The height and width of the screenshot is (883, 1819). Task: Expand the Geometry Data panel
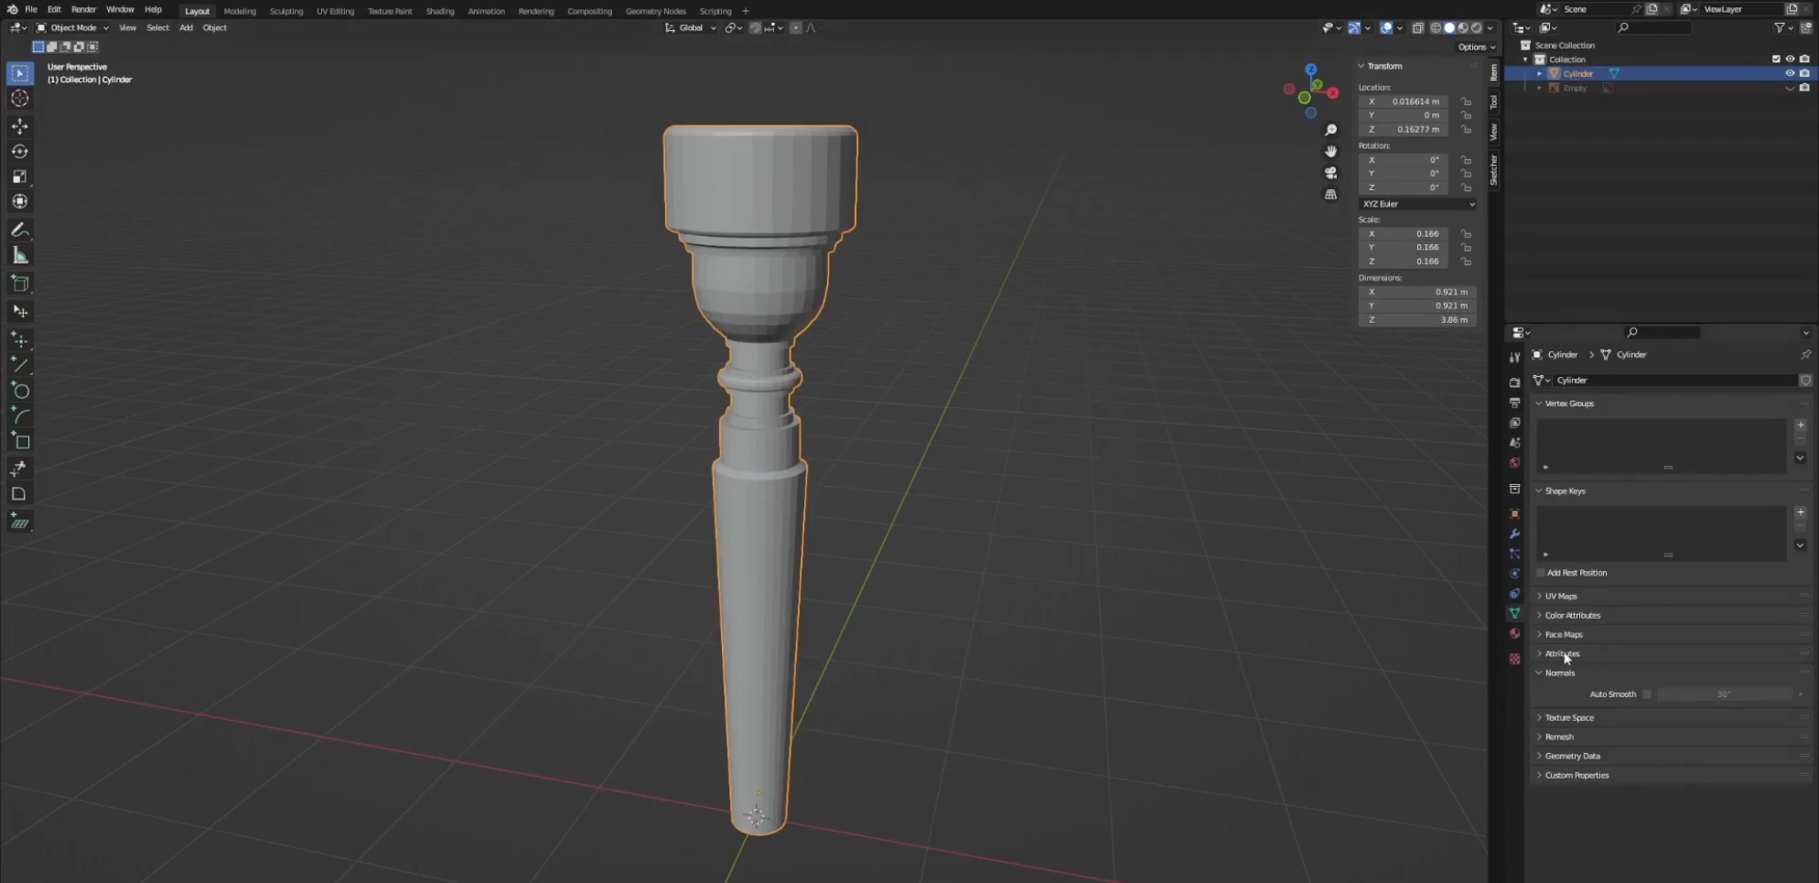point(1572,756)
